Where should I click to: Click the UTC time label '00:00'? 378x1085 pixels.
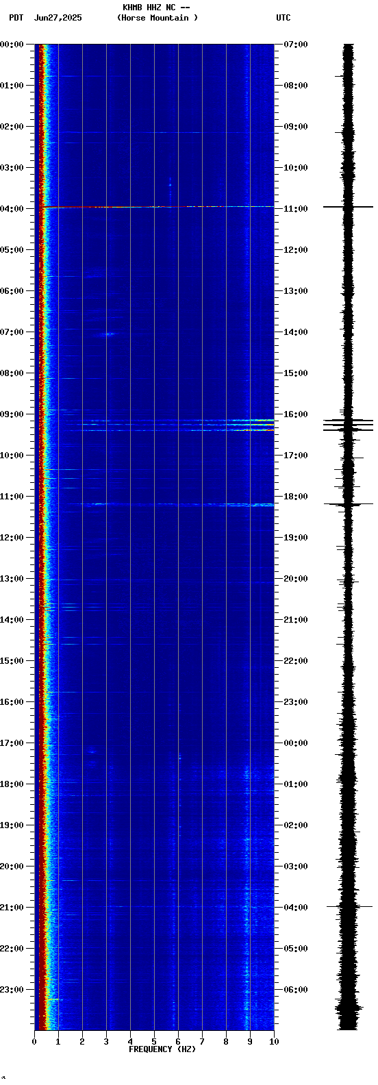click(296, 743)
